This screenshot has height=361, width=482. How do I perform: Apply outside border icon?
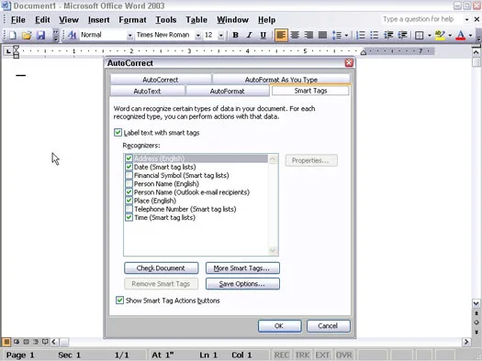coord(420,35)
